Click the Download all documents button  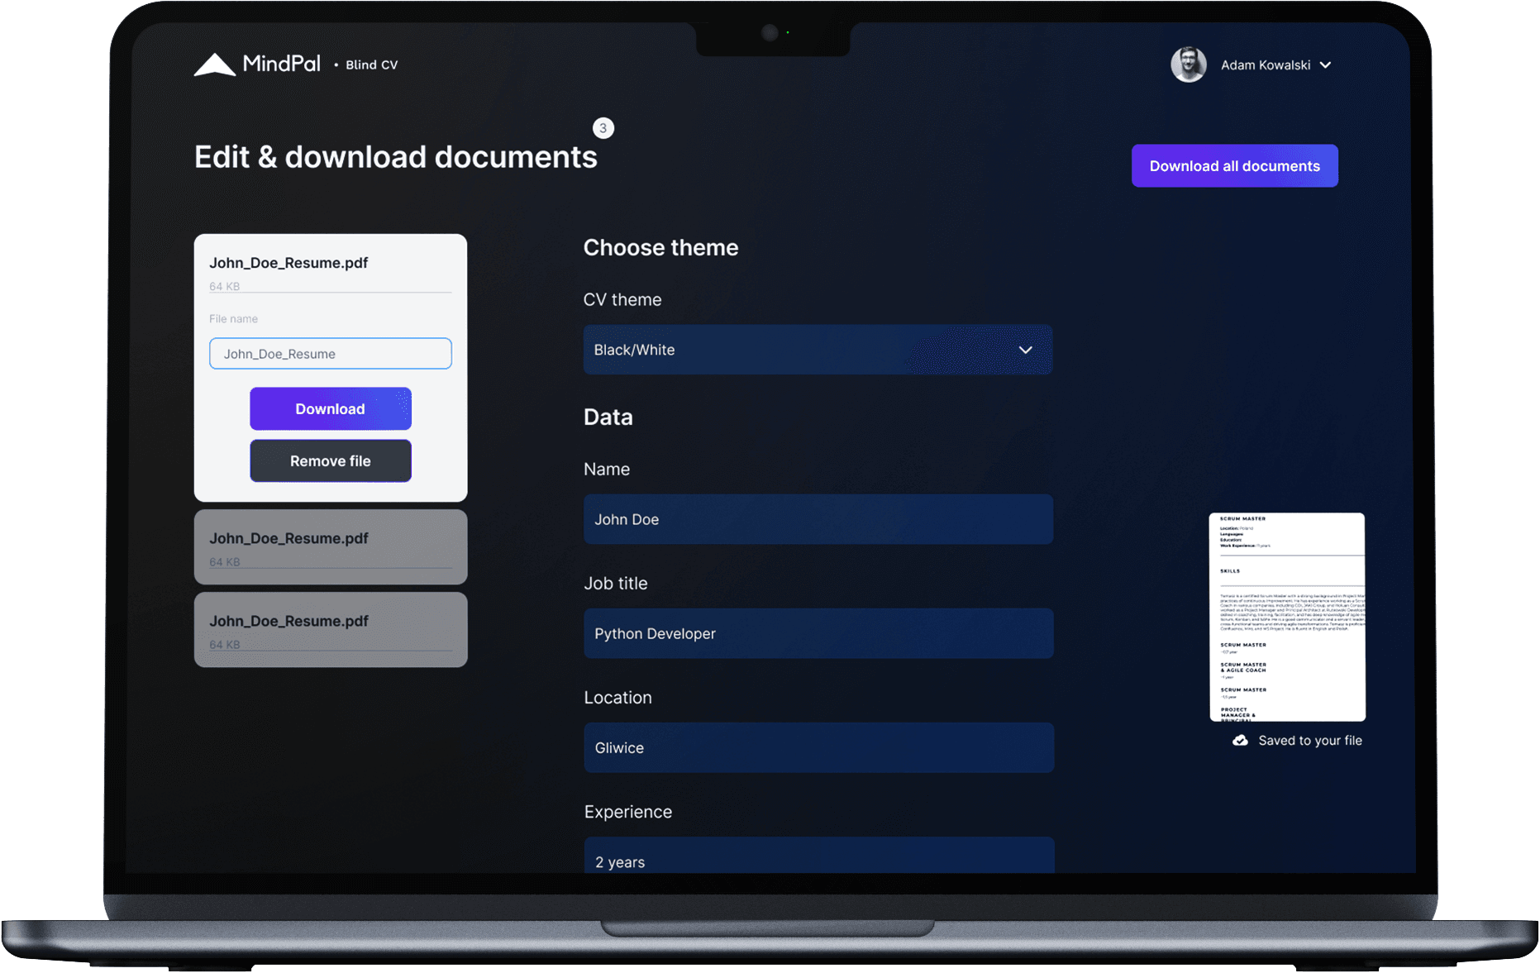click(x=1234, y=166)
